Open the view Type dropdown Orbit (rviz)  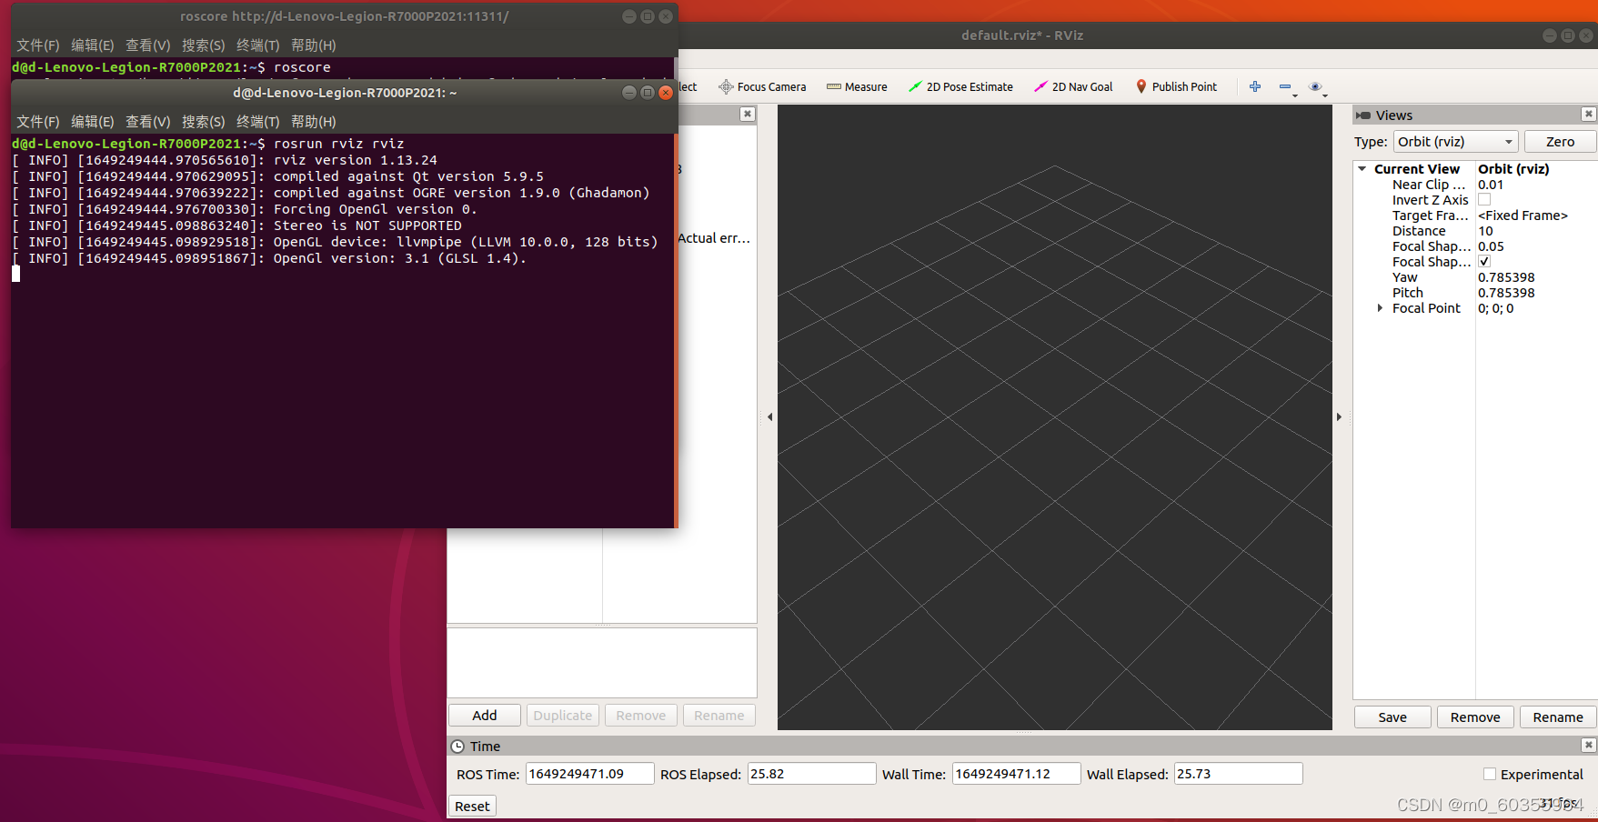click(1455, 142)
